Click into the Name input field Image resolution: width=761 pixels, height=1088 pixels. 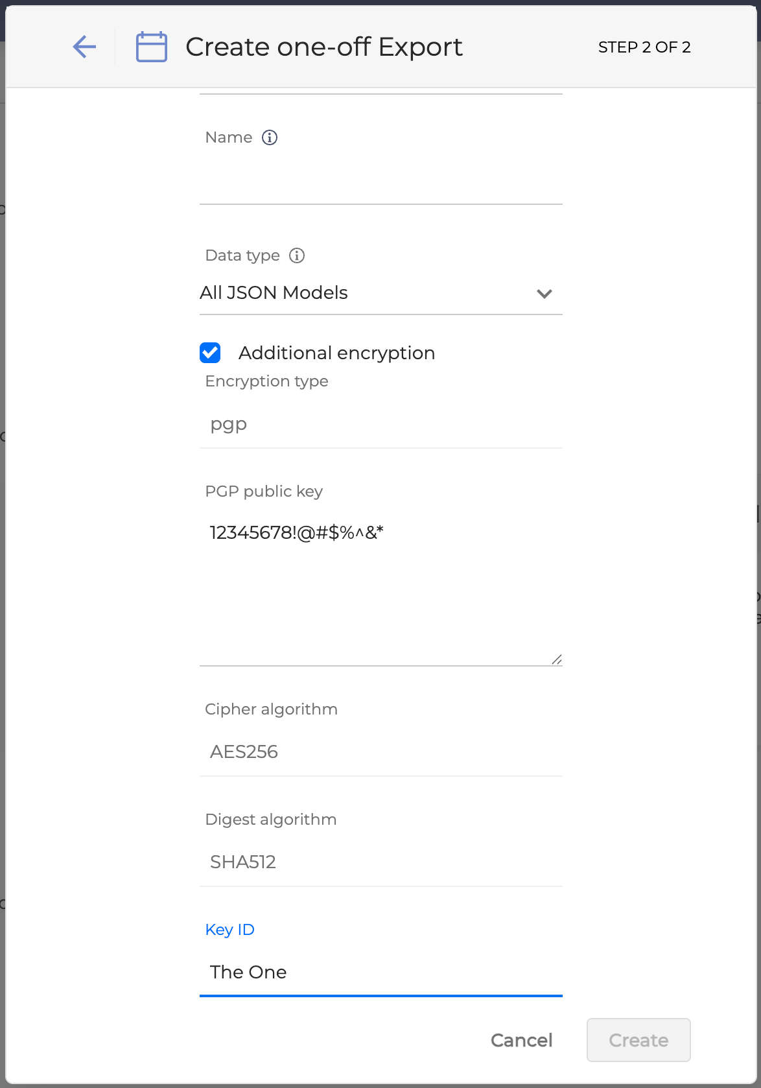click(380, 182)
